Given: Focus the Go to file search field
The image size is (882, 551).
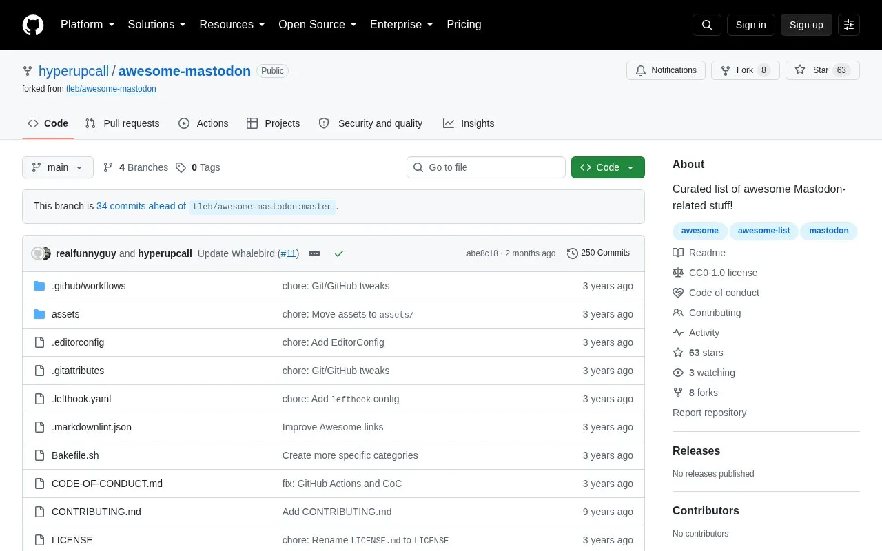Looking at the screenshot, I should coord(486,167).
